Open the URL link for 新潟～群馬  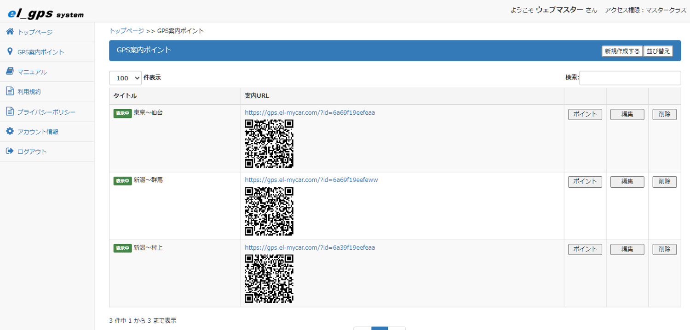coord(311,180)
